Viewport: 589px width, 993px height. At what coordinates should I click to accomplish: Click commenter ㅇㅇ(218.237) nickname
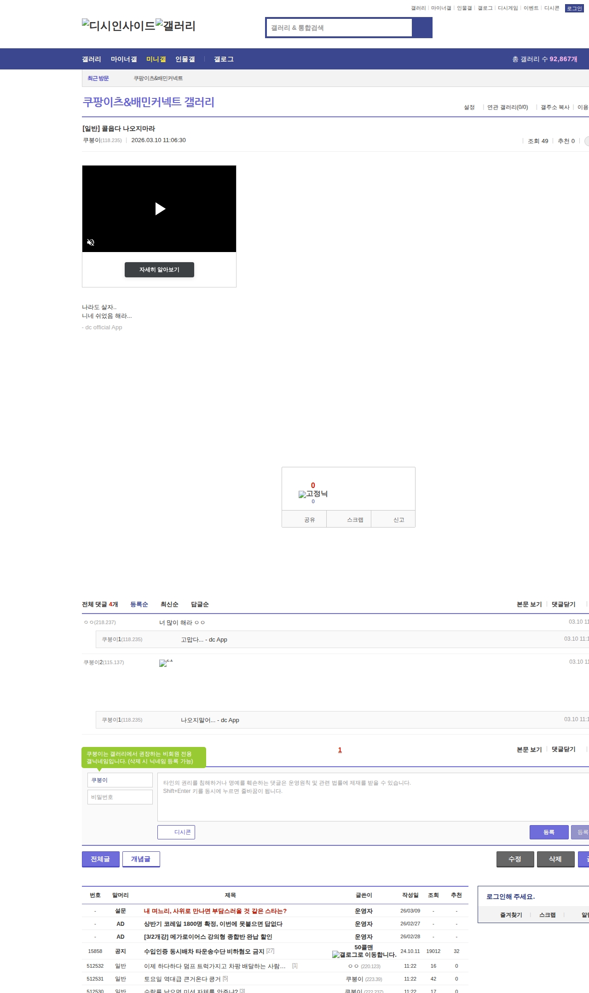(x=100, y=622)
